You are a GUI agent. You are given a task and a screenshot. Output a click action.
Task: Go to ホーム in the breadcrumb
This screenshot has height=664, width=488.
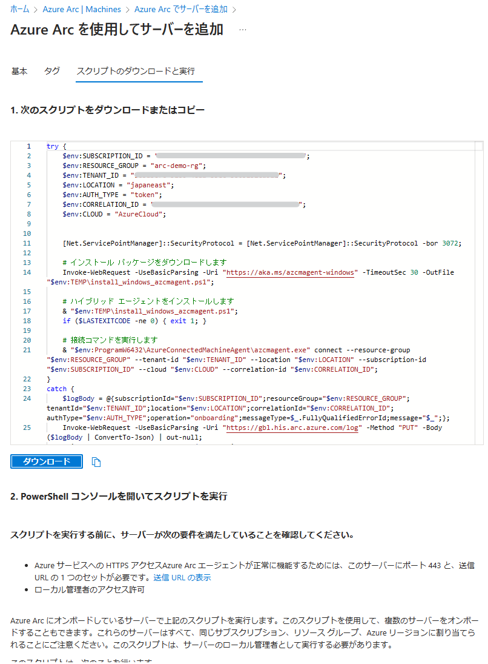[x=20, y=9]
